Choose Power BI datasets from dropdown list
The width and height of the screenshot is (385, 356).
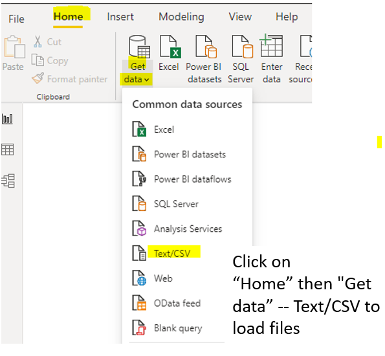click(x=187, y=154)
